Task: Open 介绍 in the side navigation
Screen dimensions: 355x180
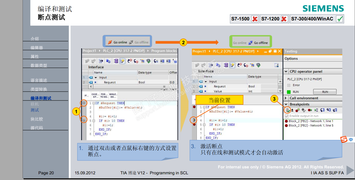Action: [34, 39]
